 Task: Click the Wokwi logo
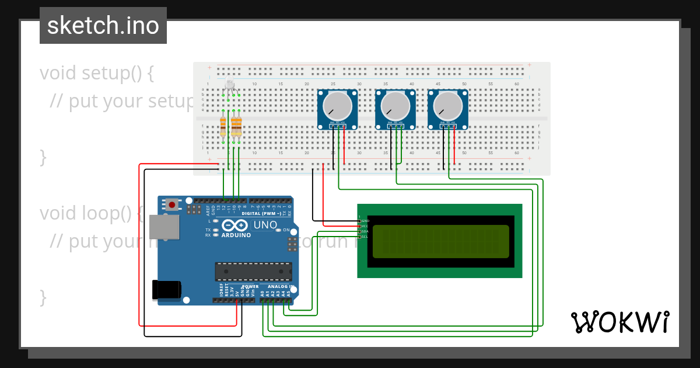tap(620, 322)
